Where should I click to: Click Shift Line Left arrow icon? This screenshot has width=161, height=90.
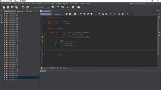click(111, 14)
